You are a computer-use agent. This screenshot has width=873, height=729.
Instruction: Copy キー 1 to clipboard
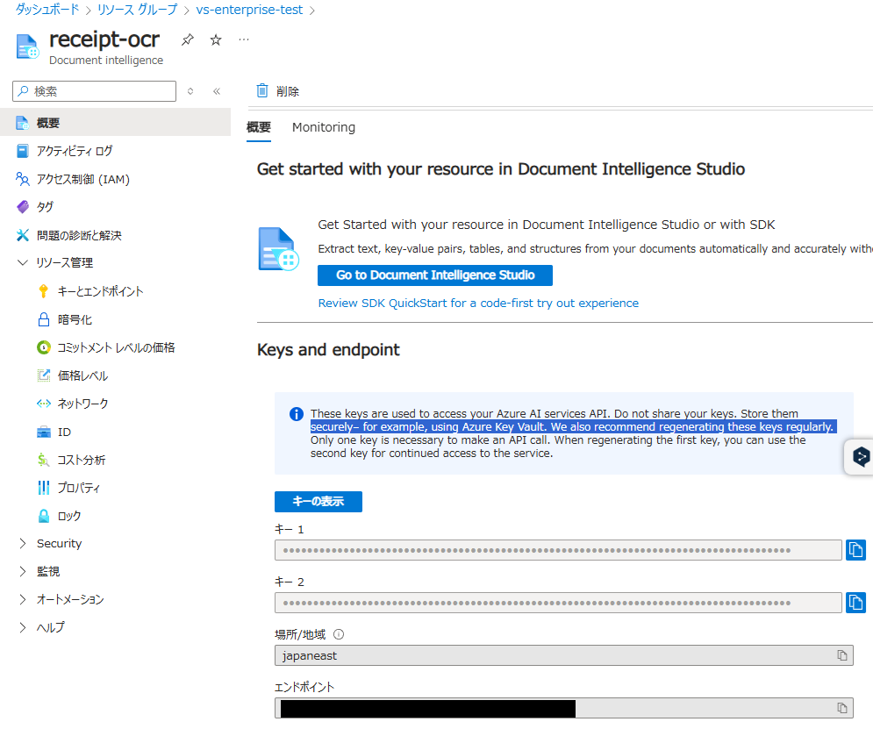(x=855, y=550)
